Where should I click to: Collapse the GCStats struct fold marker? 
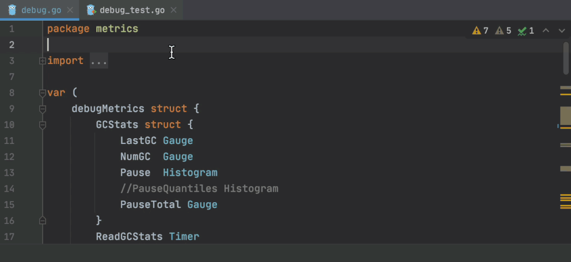click(42, 125)
